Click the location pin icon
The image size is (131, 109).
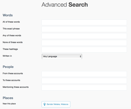point(44,104)
